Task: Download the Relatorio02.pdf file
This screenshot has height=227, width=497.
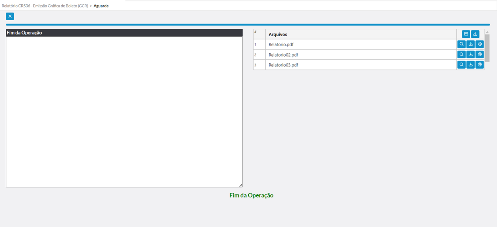Action: (471, 55)
